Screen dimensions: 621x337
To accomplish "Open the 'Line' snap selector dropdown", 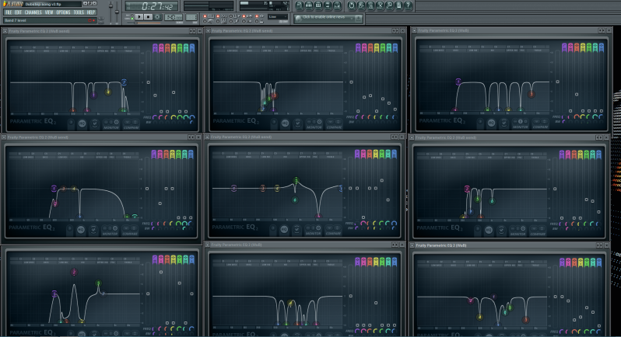I will (278, 16).
